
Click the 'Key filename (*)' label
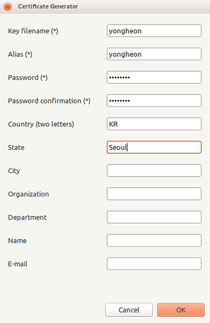[33, 31]
